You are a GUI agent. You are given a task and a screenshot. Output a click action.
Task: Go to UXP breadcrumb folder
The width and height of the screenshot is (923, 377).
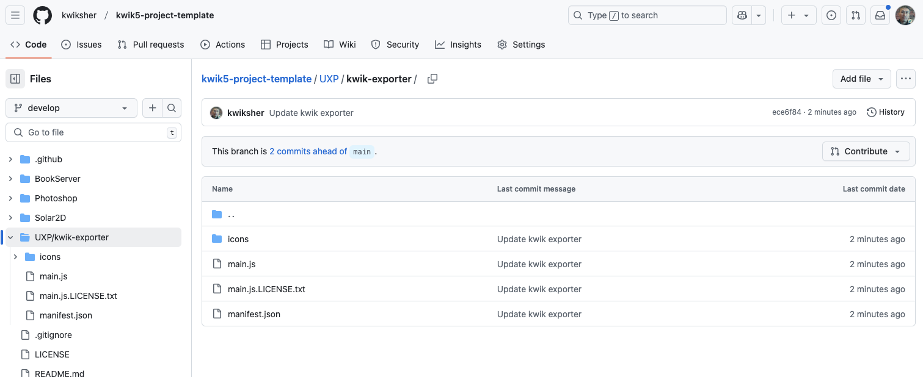pos(329,79)
